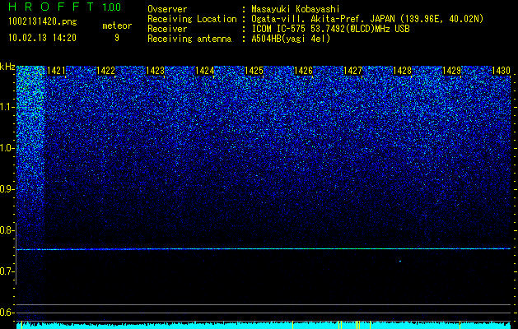Click the 1421 time axis label
This screenshot has width=518, height=329.
tap(56, 71)
